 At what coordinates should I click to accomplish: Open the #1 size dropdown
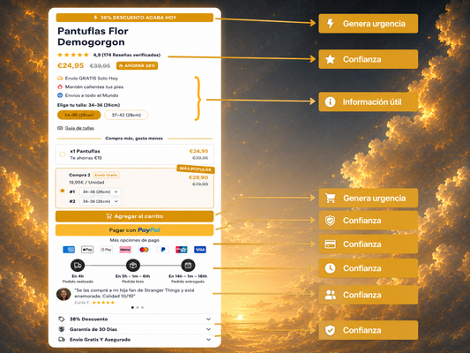point(101,192)
